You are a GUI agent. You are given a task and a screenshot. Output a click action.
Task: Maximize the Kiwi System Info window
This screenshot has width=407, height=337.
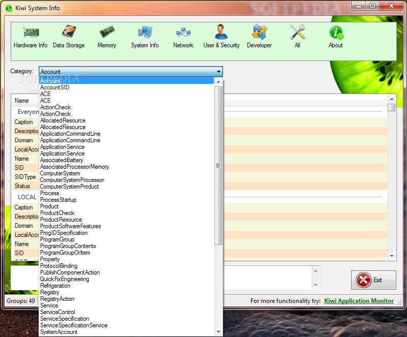tap(372, 6)
